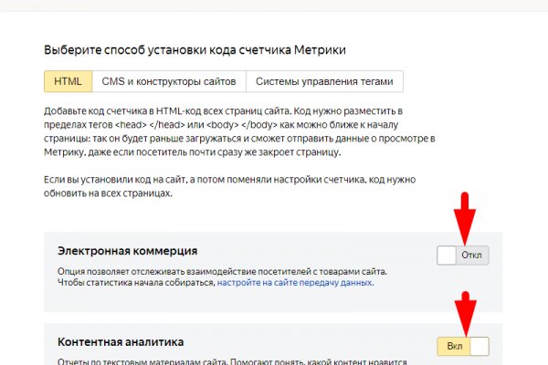Open the Системы управления тегами tab
Screen dimensions: 548x365
tap(324, 81)
